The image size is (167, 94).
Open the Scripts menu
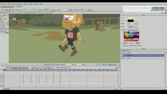[x=26, y=4]
